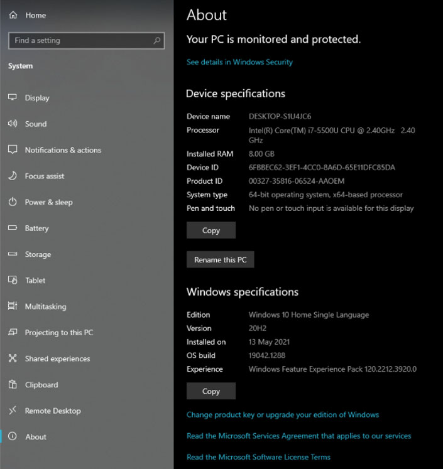This screenshot has height=469, width=443.
Task: Click the Tablet icon in sidebar
Action: [x=13, y=280]
